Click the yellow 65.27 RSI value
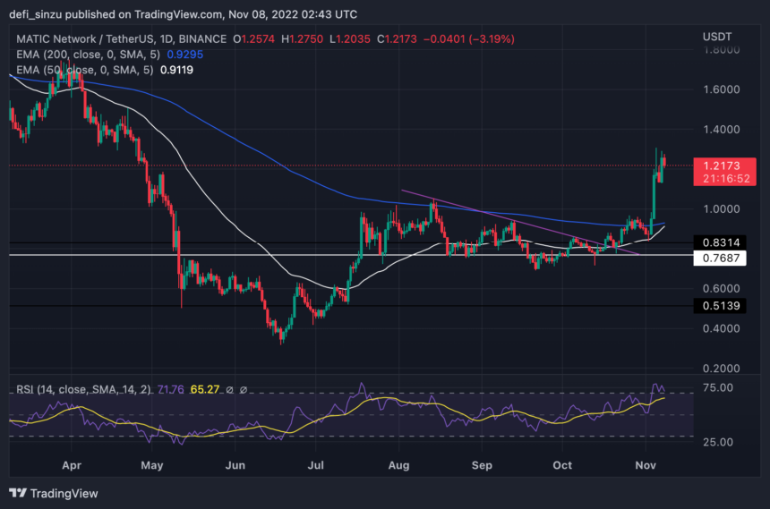The height and width of the screenshot is (509, 770). 204,389
